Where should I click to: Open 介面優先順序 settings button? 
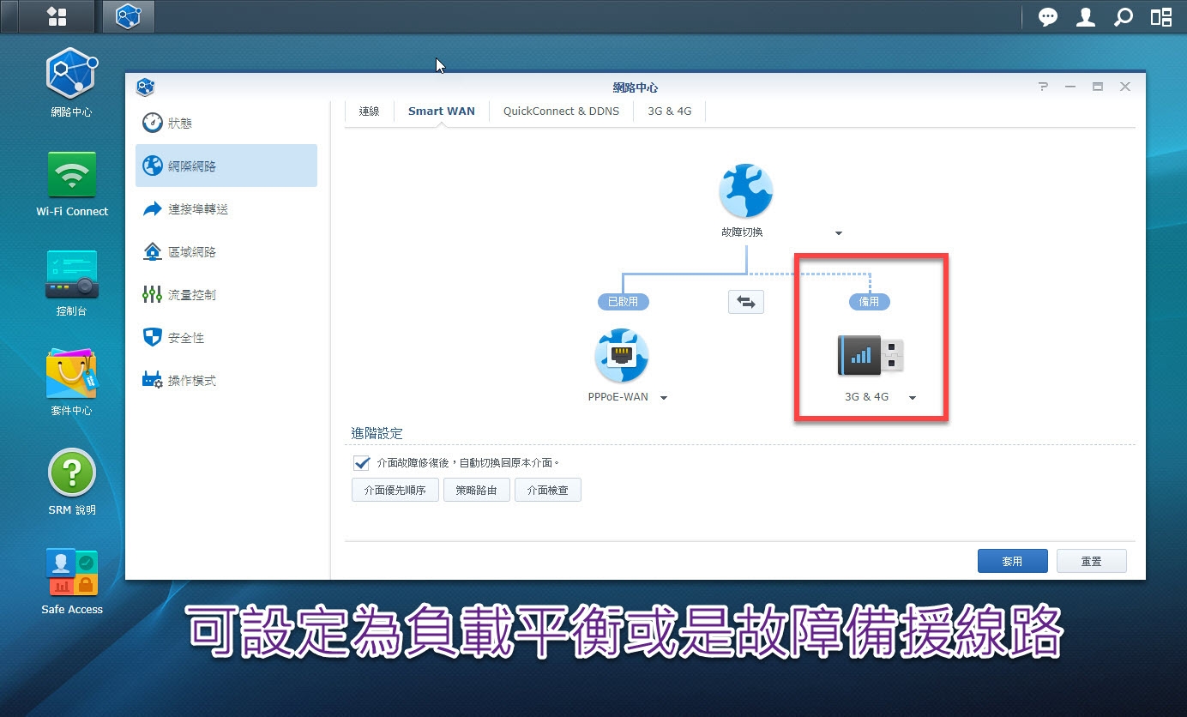395,491
